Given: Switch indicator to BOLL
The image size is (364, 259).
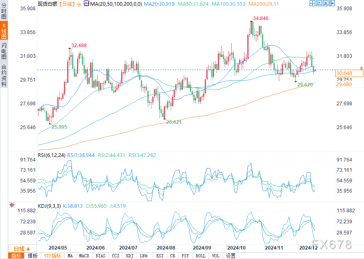Looking at the screenshot, I should (200, 256).
